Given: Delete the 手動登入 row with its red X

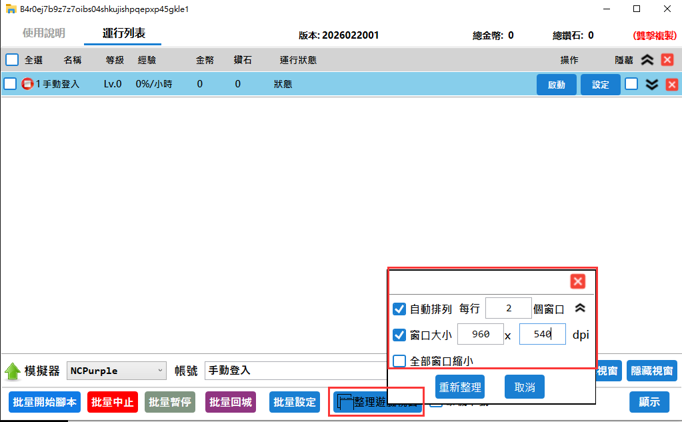Looking at the screenshot, I should [672, 84].
